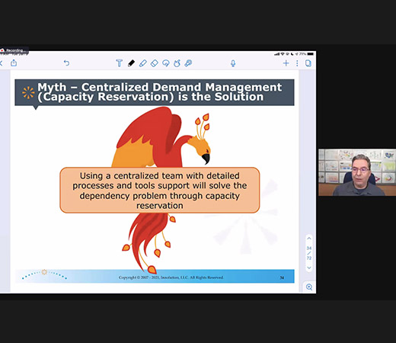Select the black Pen tool
Viewport: 396px width, 343px height.
pos(131,63)
